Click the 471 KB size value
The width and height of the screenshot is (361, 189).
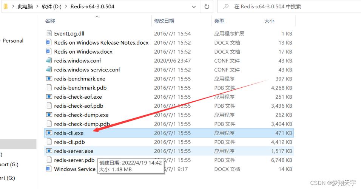point(284,133)
